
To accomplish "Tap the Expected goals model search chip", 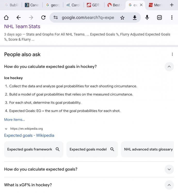I will tap(92, 149).
